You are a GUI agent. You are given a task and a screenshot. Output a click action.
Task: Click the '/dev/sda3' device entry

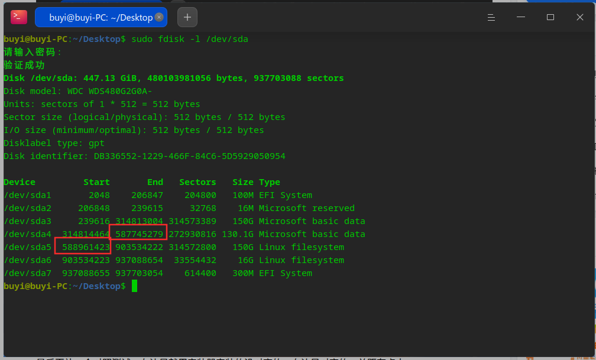click(27, 221)
